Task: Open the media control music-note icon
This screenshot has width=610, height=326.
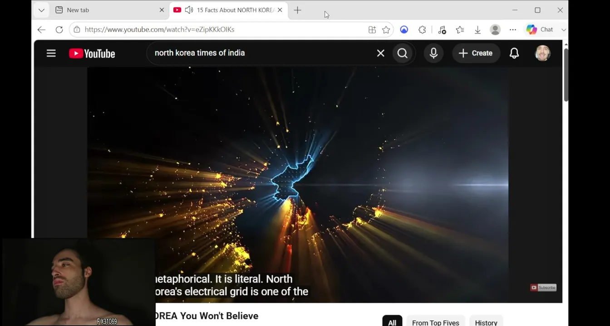Action: [442, 29]
